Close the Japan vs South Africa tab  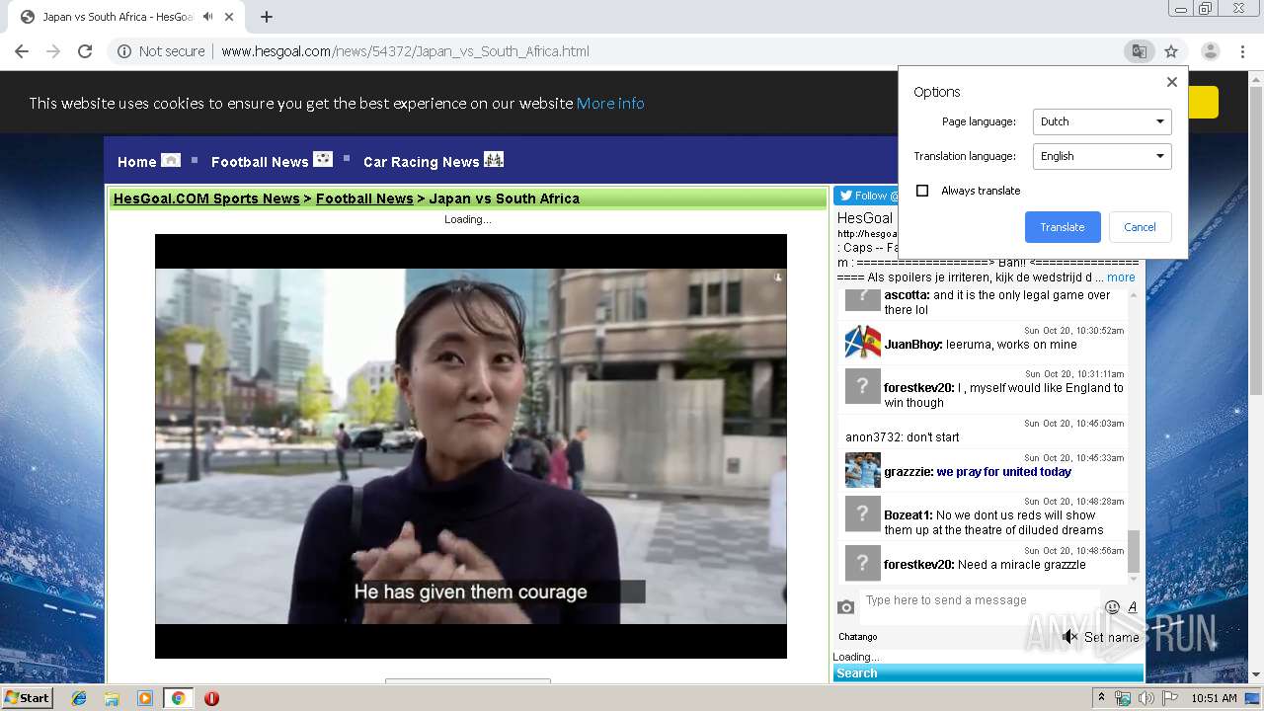tap(229, 17)
